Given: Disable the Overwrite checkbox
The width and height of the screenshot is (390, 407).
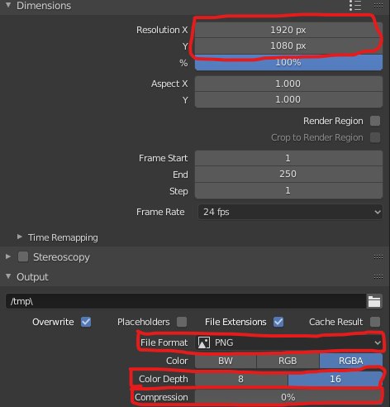Looking at the screenshot, I should (x=86, y=322).
